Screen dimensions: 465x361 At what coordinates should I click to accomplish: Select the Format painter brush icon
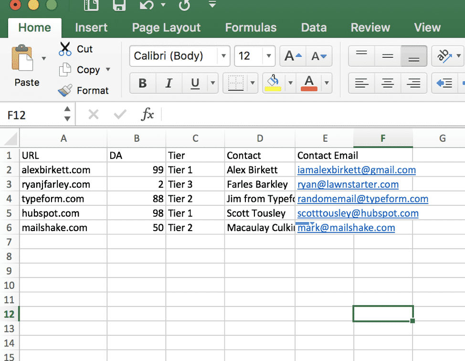click(x=65, y=90)
